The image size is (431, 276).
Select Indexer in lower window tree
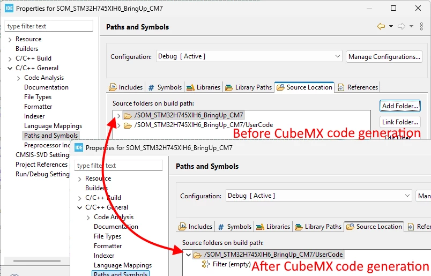point(104,256)
